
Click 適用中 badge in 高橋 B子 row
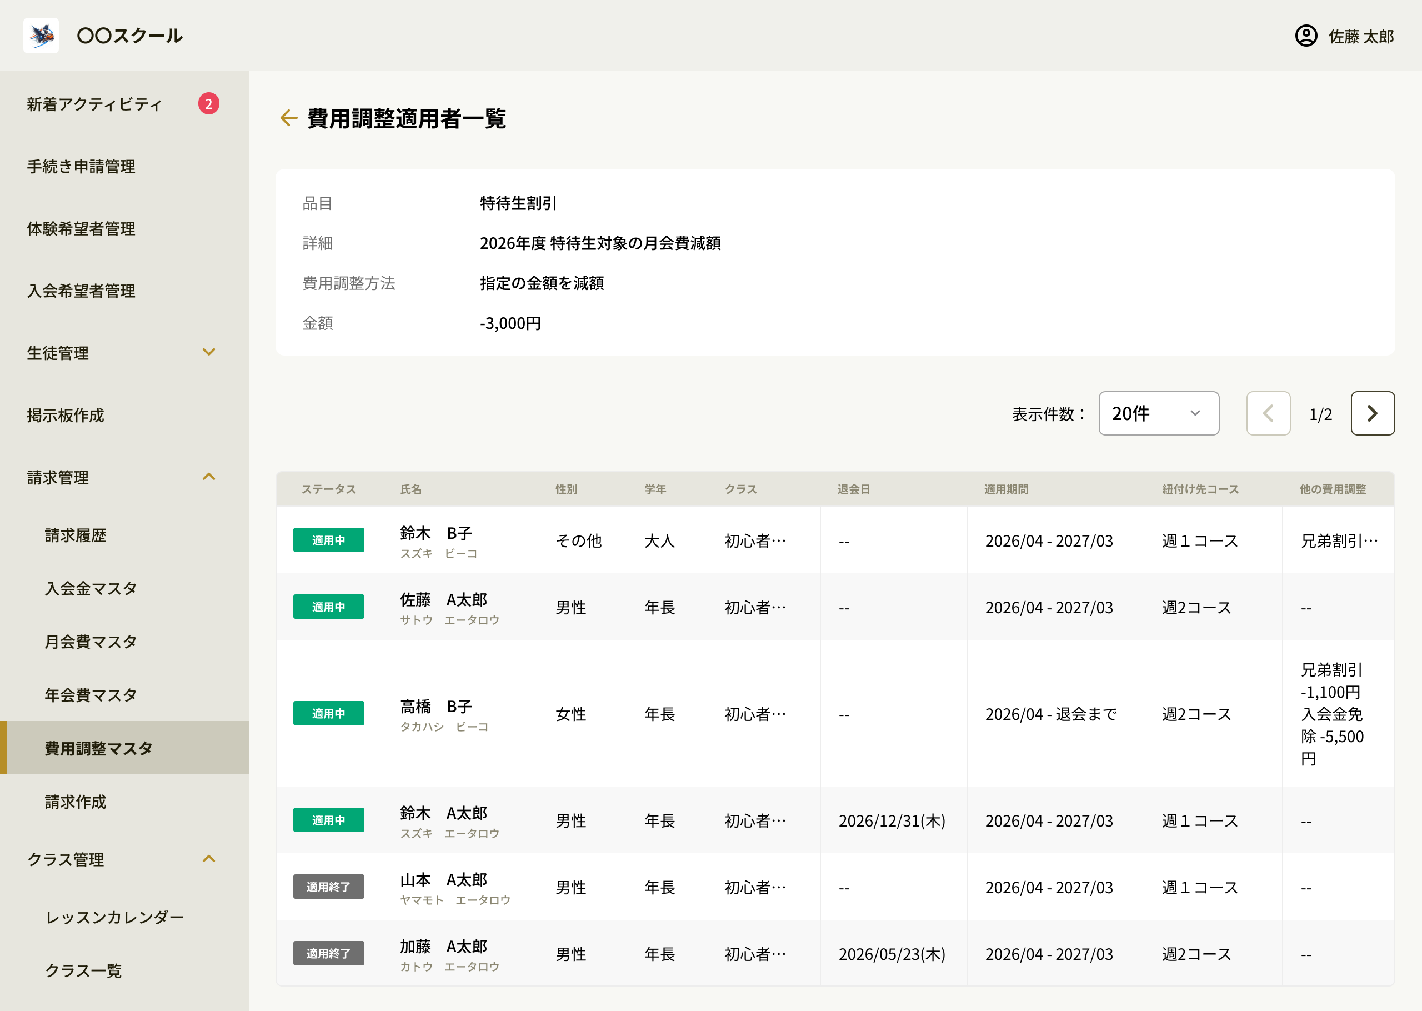(x=329, y=713)
